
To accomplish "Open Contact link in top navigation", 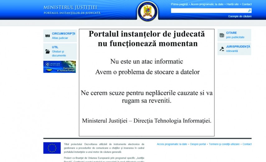I will [x=247, y=4].
